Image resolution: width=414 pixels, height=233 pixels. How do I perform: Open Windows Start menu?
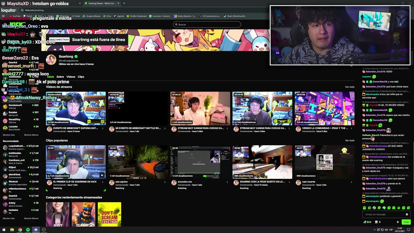[x=4, y=230]
